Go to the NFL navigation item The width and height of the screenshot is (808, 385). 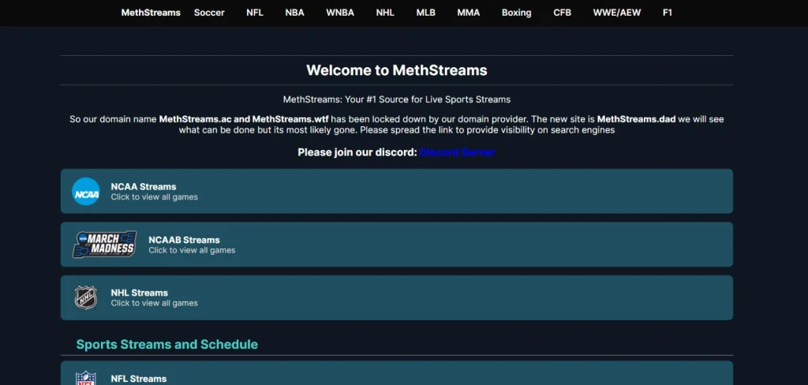[255, 13]
